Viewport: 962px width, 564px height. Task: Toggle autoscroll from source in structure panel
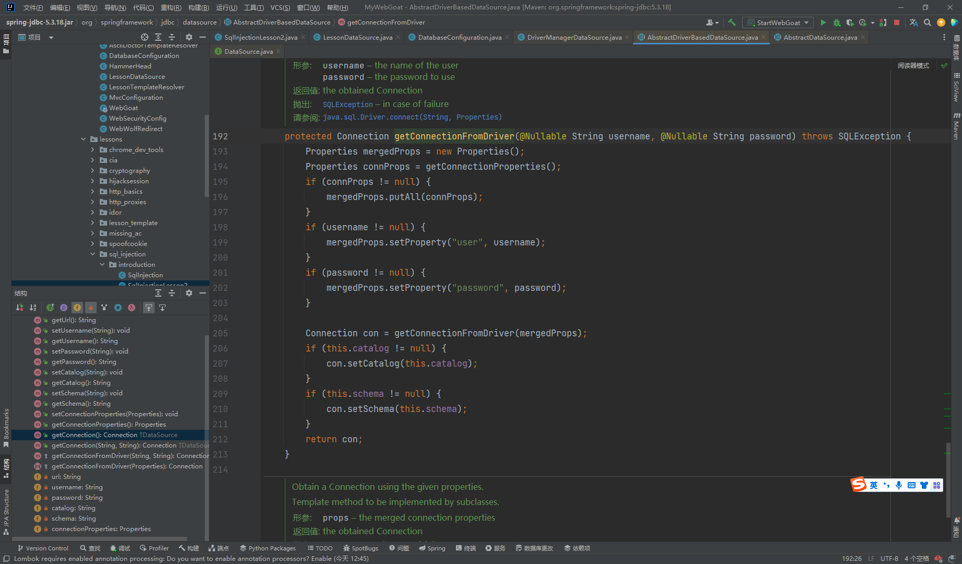(162, 308)
